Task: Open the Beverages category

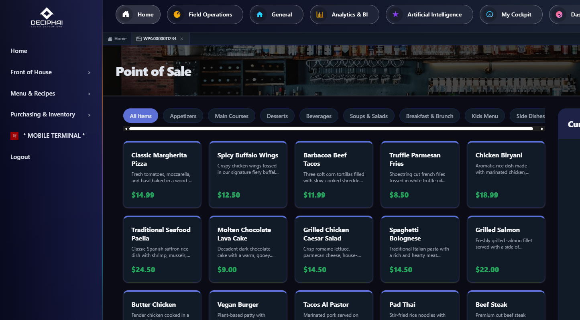Action: (319, 116)
